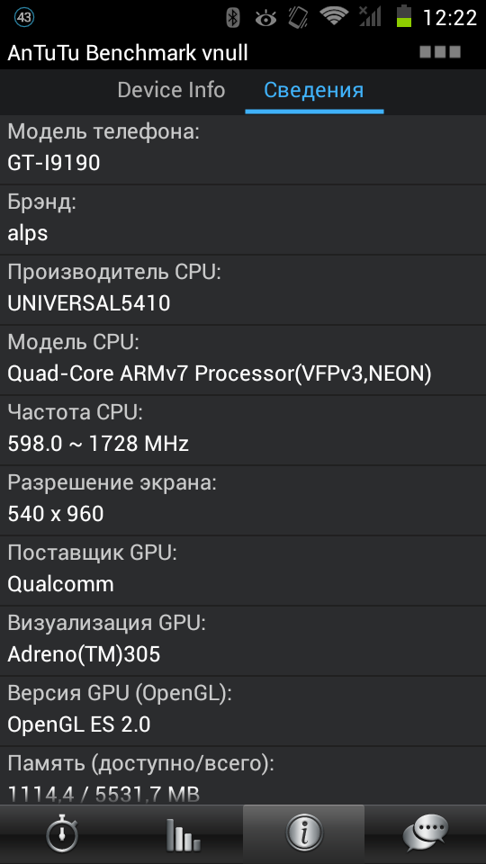Image resolution: width=486 pixels, height=864 pixels.
Task: Open the bar chart ranking tab
Action: [x=183, y=834]
